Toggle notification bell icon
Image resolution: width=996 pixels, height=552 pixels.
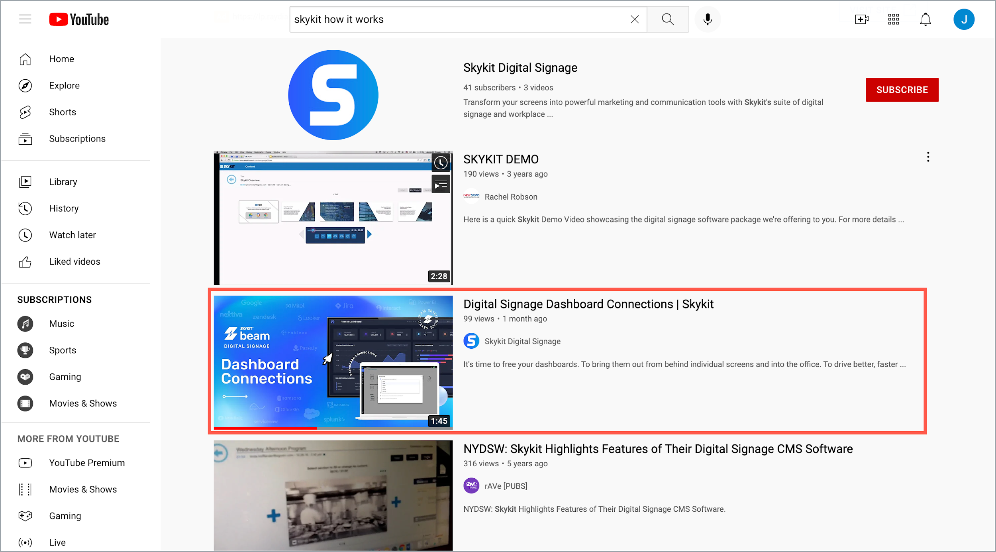point(925,19)
